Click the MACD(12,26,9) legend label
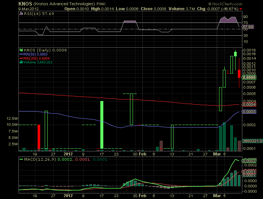The width and height of the screenshot is (263, 199). pyautogui.click(x=40, y=160)
